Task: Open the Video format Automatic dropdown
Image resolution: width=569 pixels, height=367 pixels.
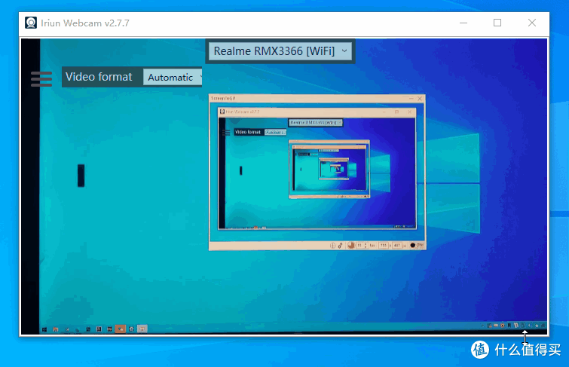Action: click(x=173, y=78)
